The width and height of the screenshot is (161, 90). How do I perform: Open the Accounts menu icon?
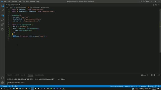[x=2, y=78]
